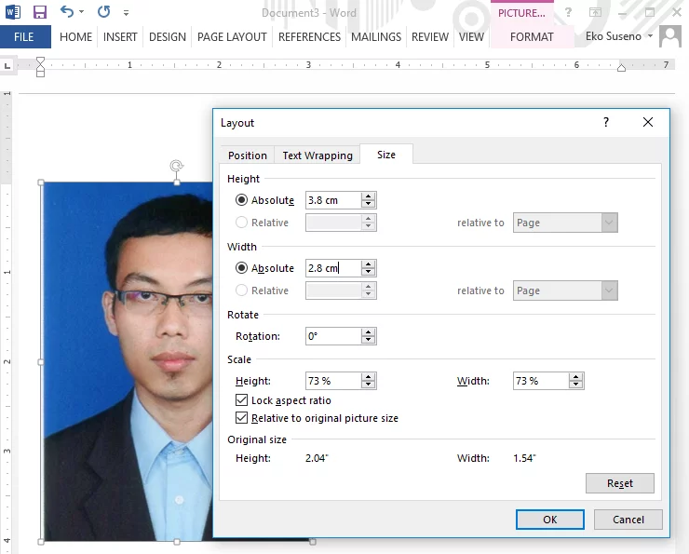Open the REVIEW ribbon tab
This screenshot has height=554, width=689.
pyautogui.click(x=430, y=37)
